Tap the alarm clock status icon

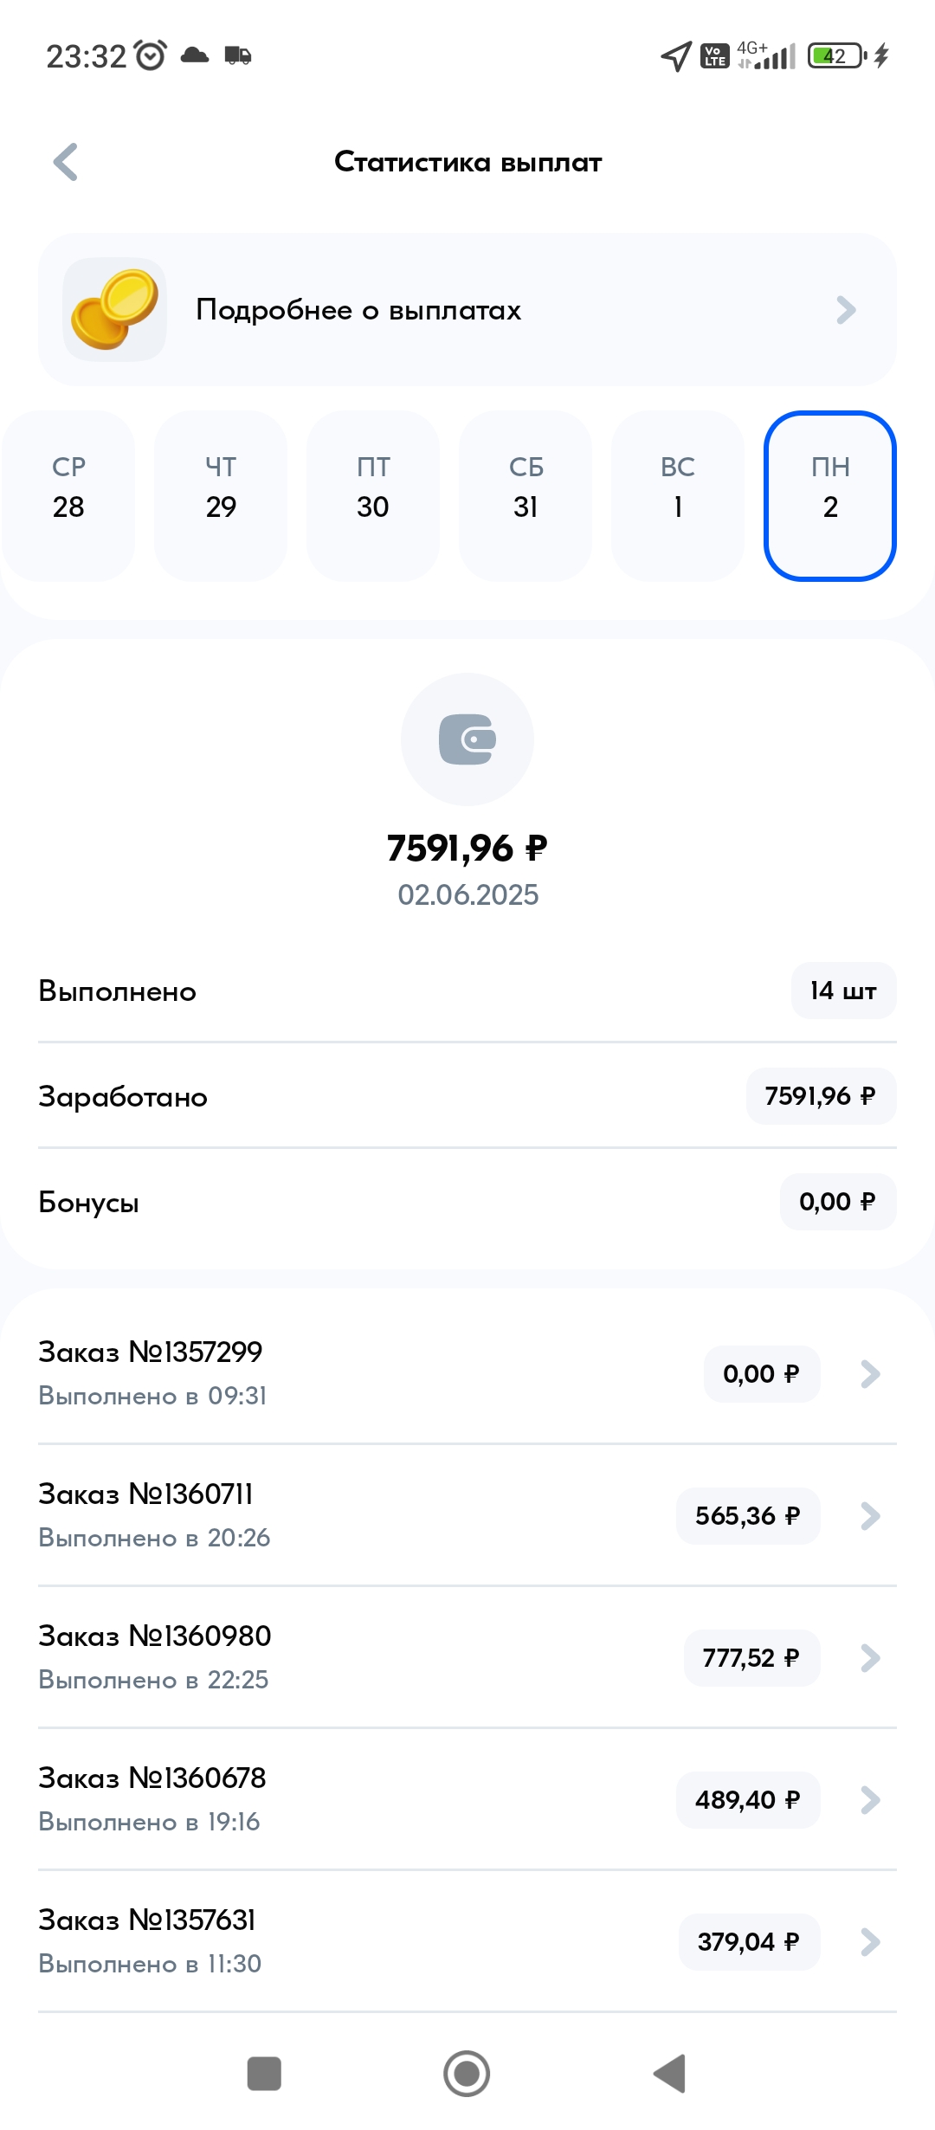[x=151, y=56]
